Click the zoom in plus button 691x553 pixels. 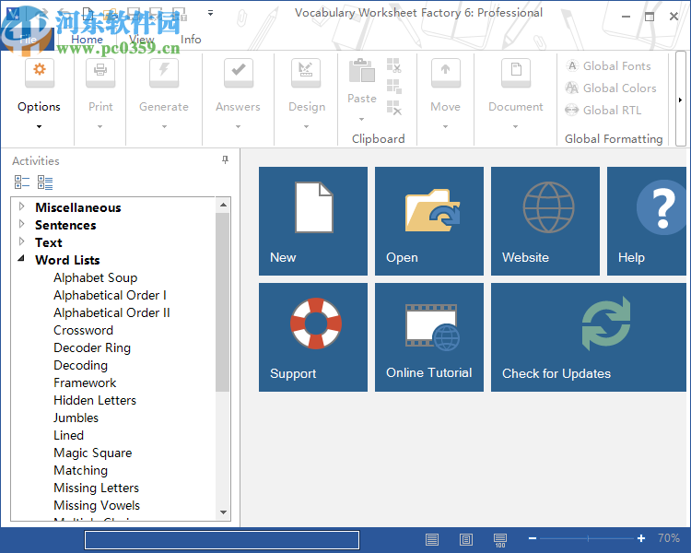pos(641,538)
